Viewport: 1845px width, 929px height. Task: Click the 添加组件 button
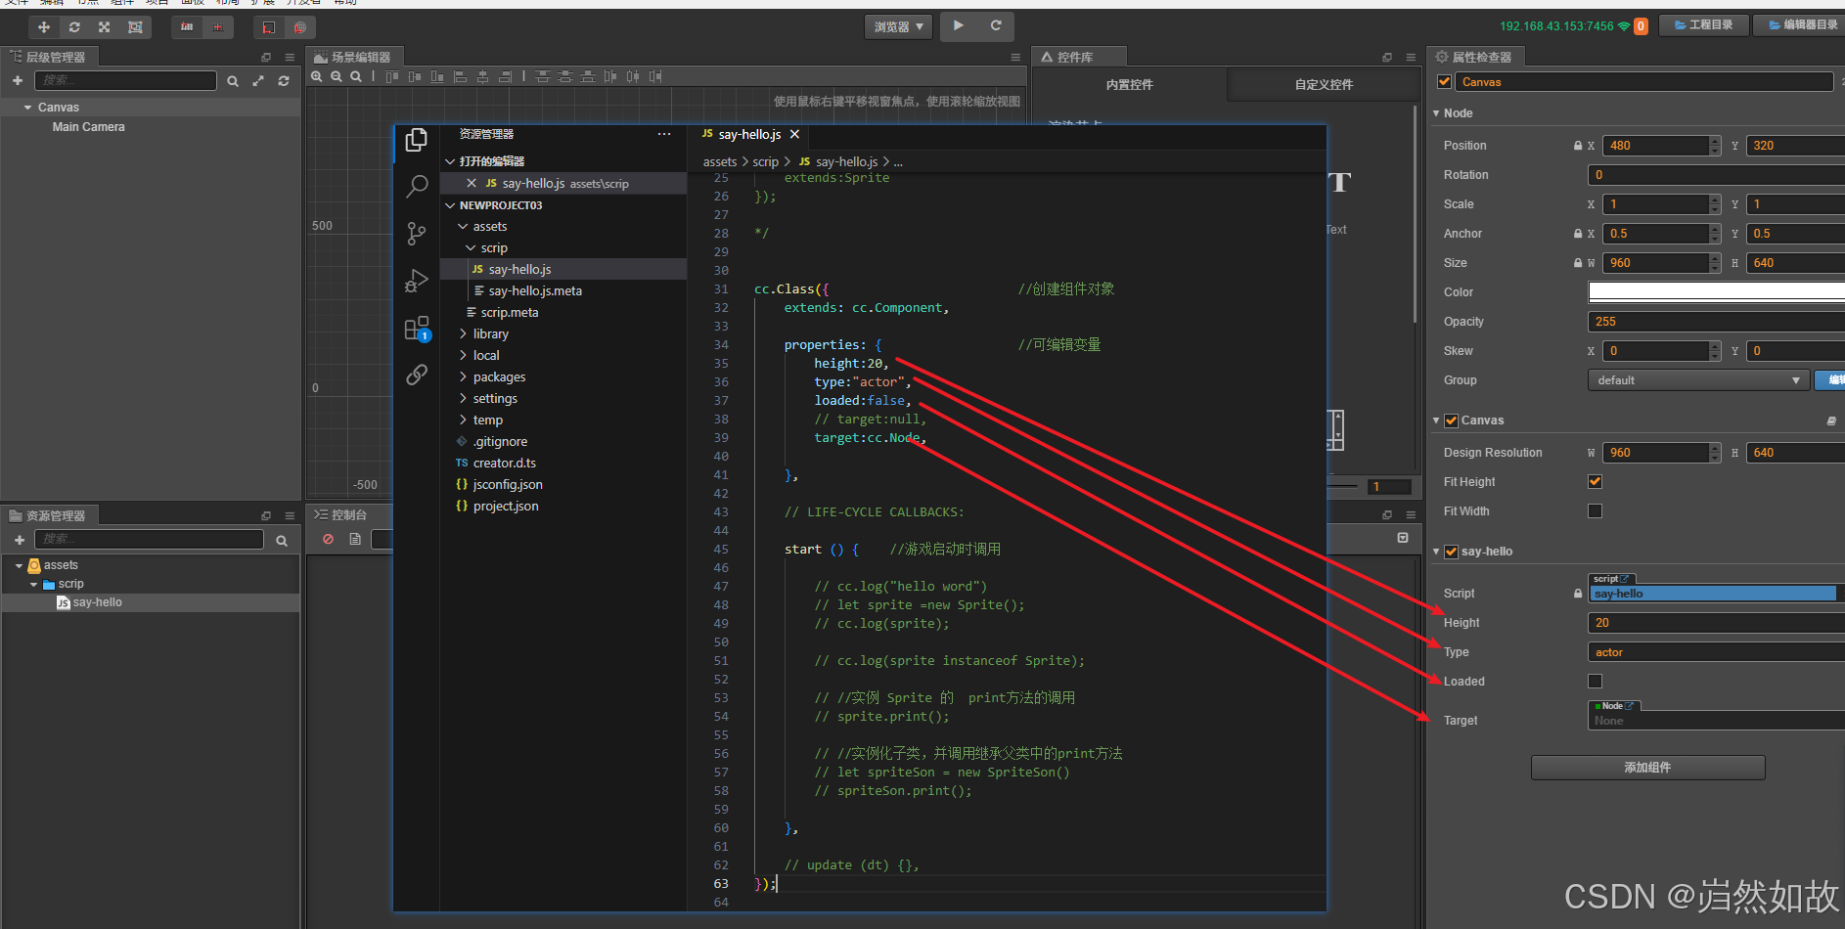(x=1647, y=768)
